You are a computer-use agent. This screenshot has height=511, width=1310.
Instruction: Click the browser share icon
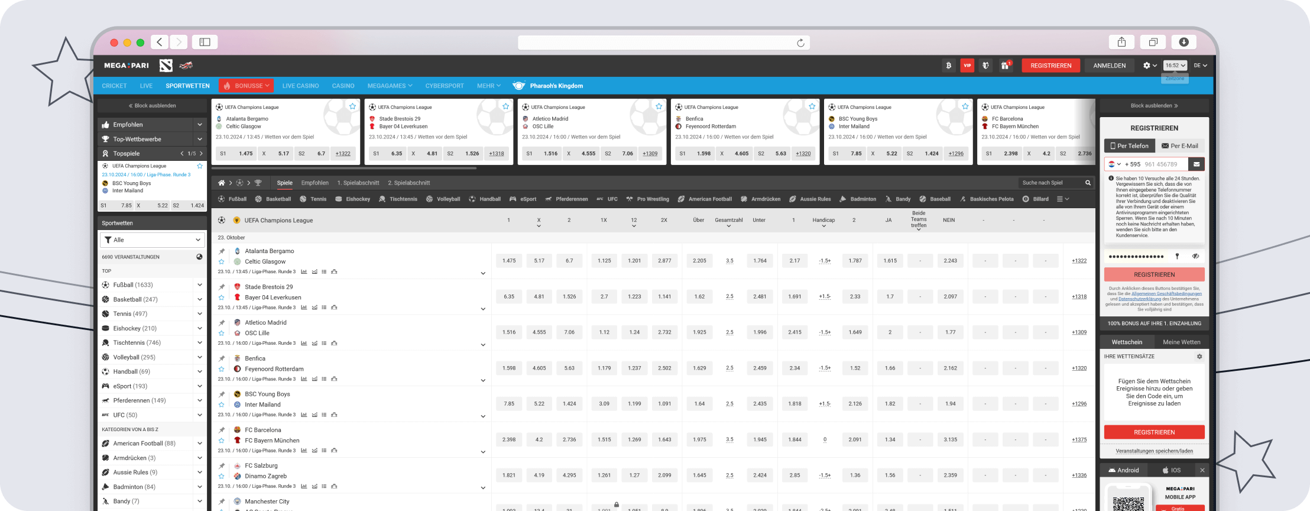pos(1121,42)
